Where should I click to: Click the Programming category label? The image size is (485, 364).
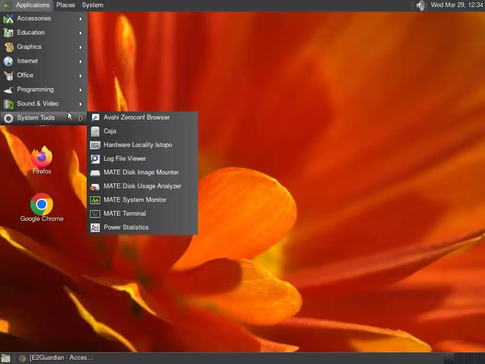point(35,90)
